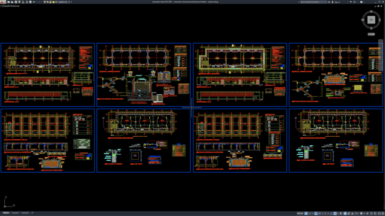
Task: Toggle lineweight display icon
Action: click(340, 214)
